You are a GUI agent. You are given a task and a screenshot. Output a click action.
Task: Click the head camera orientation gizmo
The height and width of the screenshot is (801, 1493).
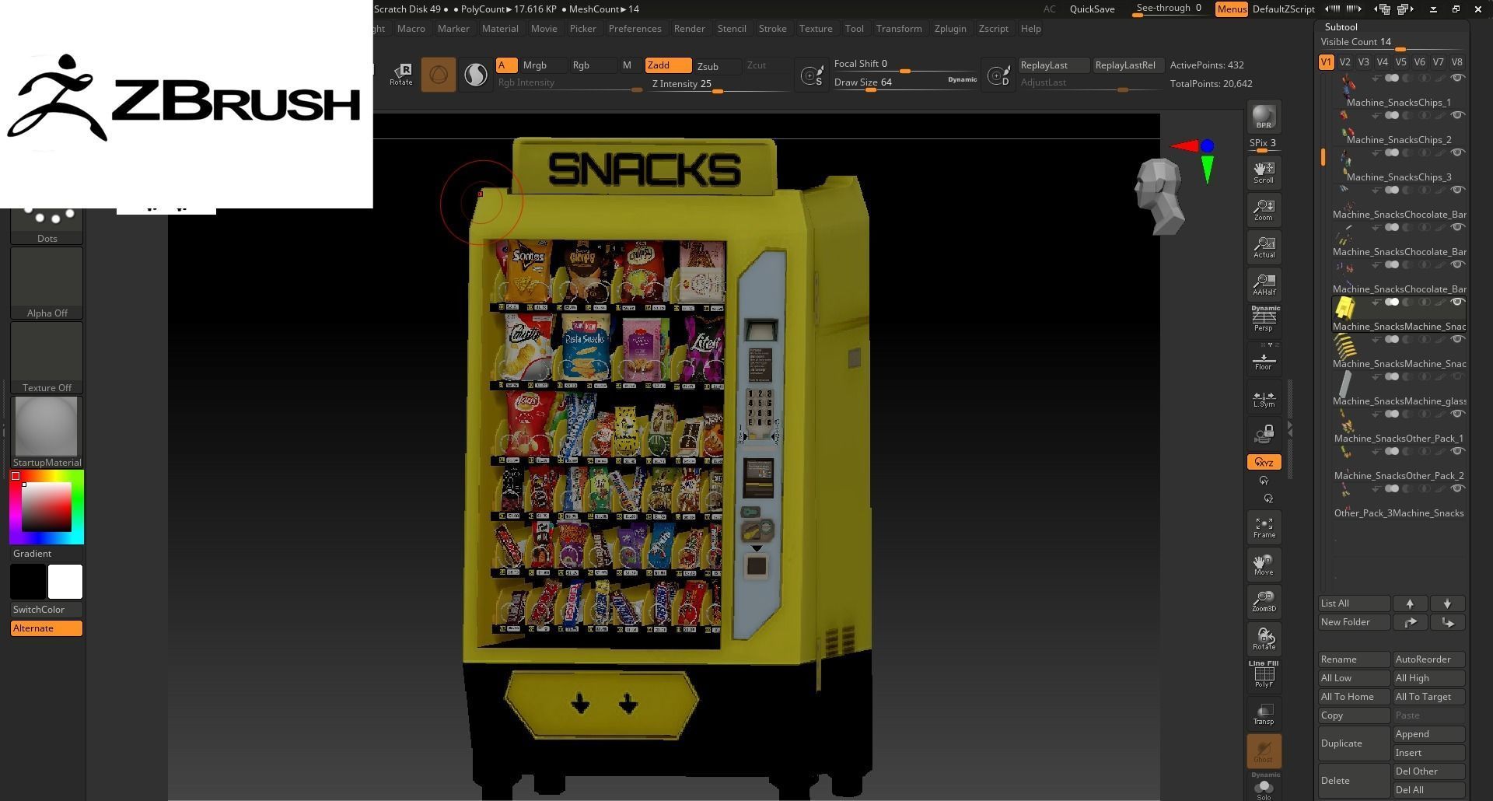[x=1159, y=196]
